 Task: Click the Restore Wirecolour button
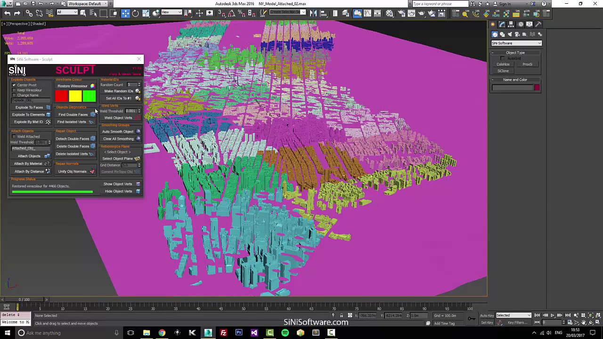75,86
